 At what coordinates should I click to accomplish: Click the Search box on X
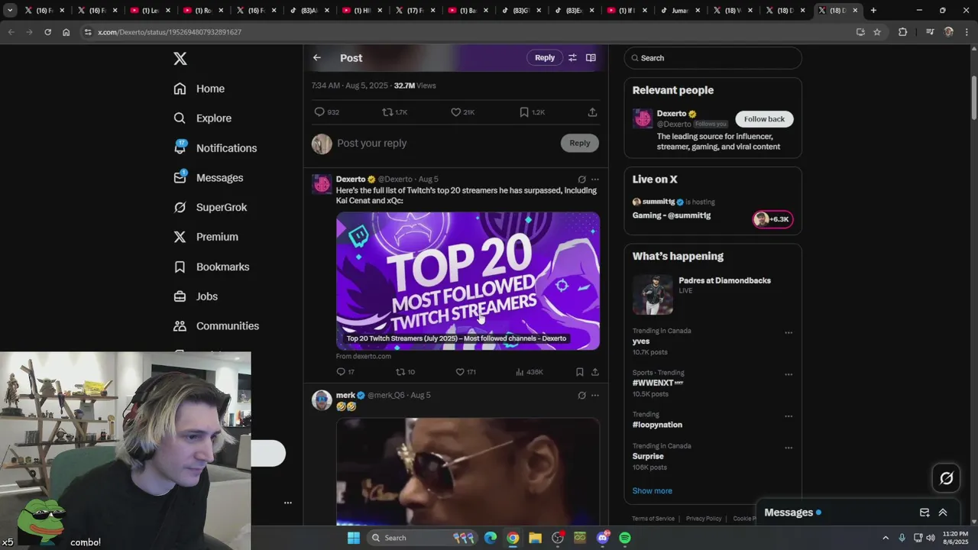click(x=713, y=58)
